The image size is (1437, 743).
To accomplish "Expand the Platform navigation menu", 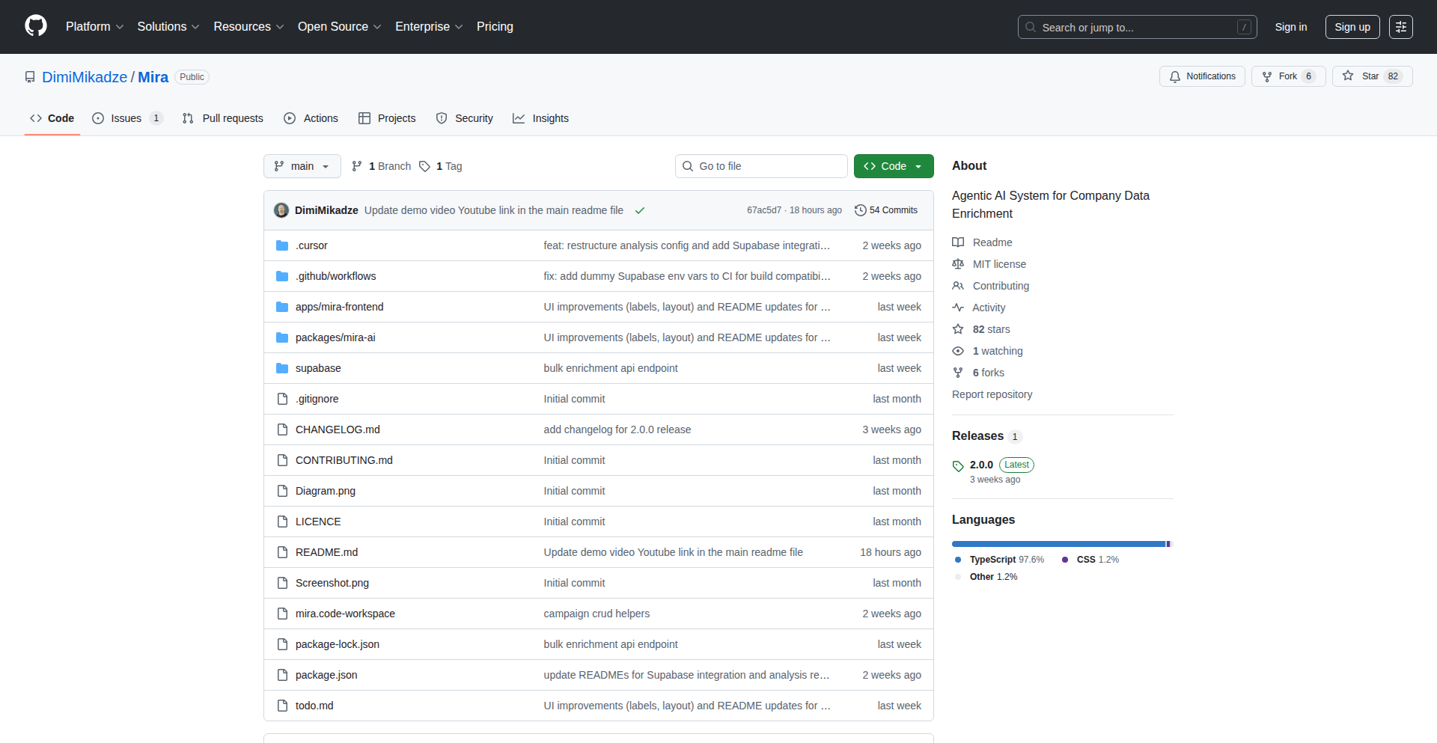I will click(x=94, y=27).
